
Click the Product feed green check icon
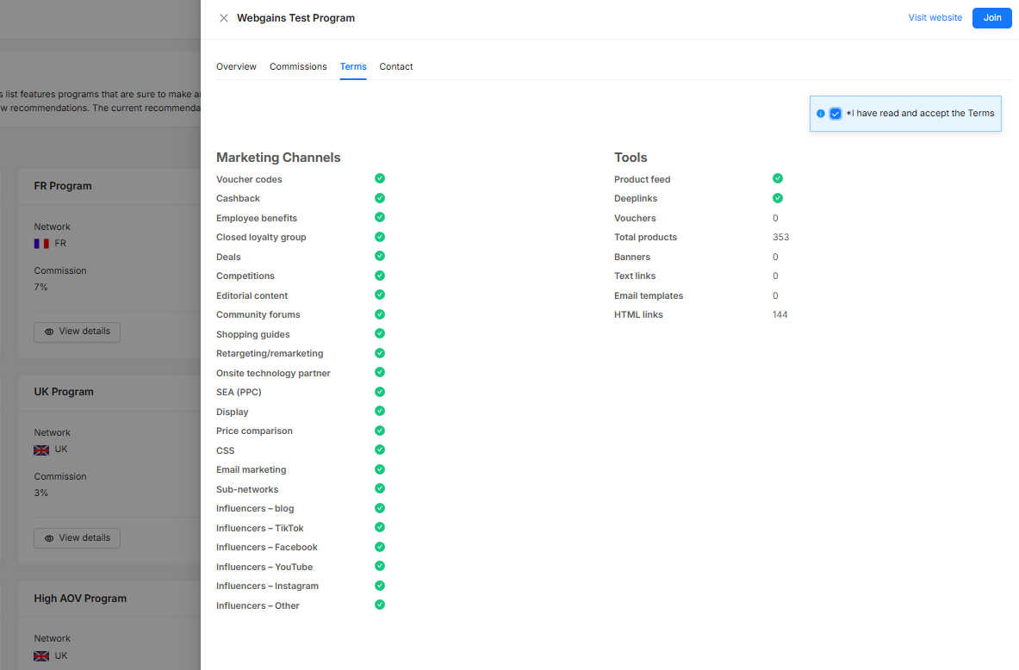click(778, 178)
